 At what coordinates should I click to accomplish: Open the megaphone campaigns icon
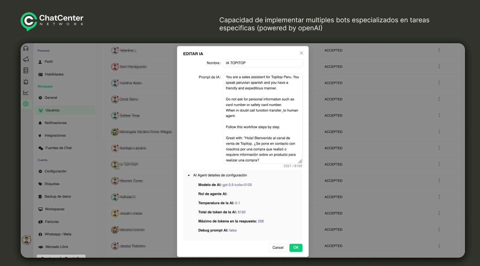pyautogui.click(x=26, y=59)
